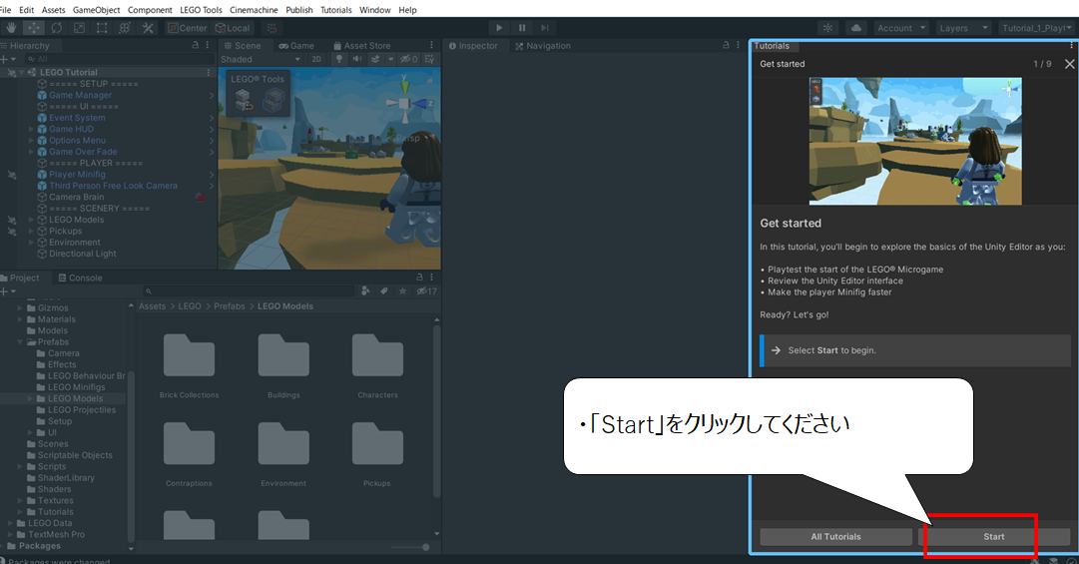Screen dimensions: 1079x564
Task: Open the Shaded draw mode dropdown
Action: pos(261,59)
